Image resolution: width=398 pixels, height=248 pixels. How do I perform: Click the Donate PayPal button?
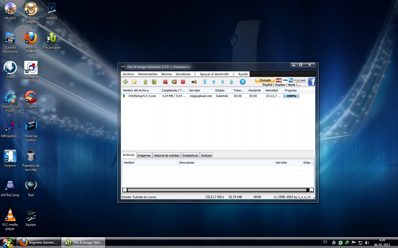pos(265,80)
